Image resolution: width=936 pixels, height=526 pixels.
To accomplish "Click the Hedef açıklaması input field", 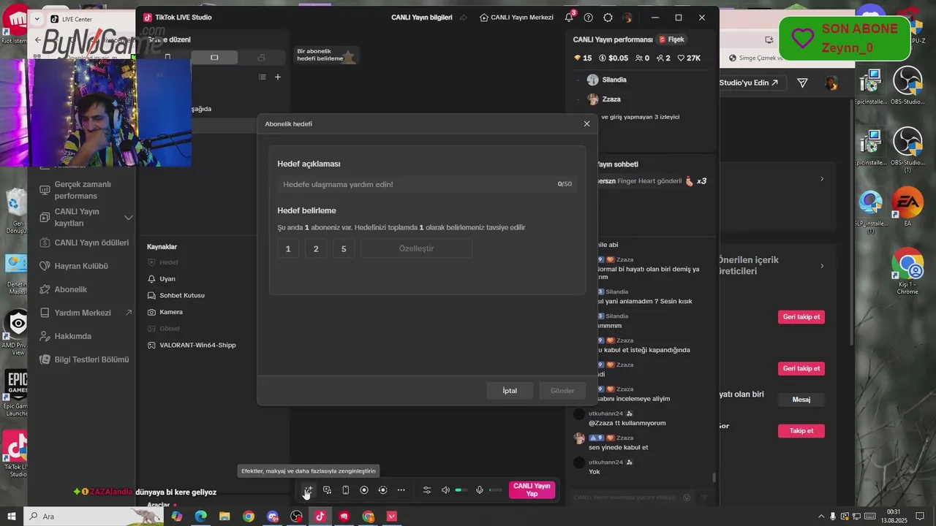I will pyautogui.click(x=427, y=184).
